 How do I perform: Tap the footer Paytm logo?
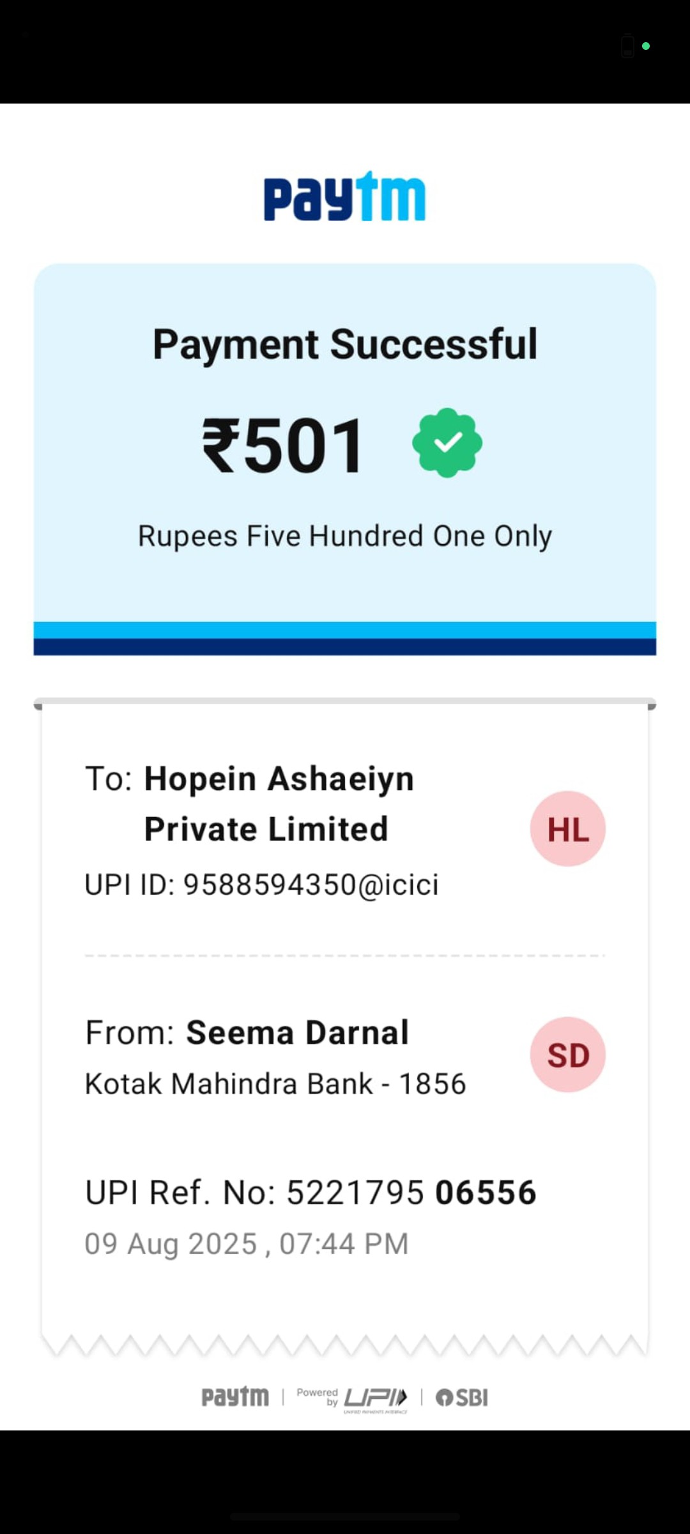(x=235, y=1397)
